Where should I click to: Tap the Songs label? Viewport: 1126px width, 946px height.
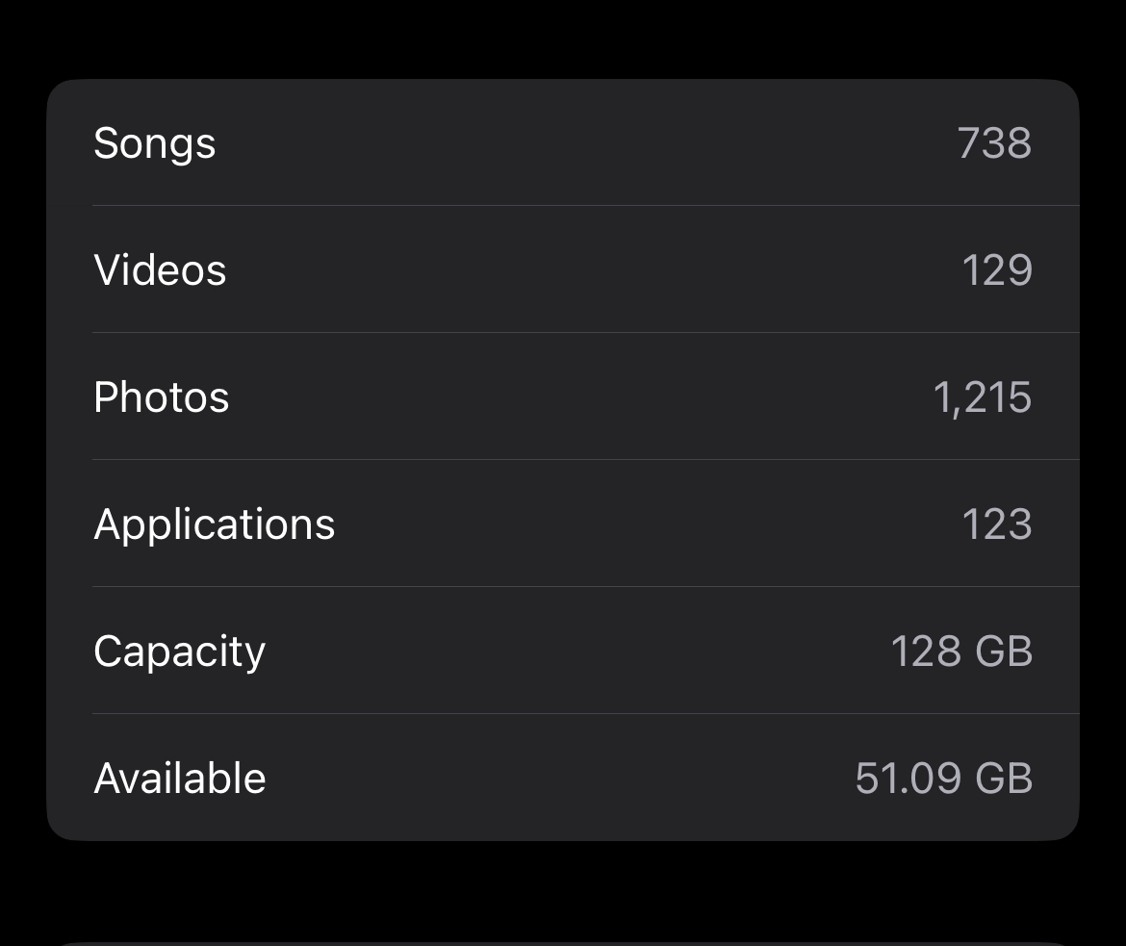[154, 143]
